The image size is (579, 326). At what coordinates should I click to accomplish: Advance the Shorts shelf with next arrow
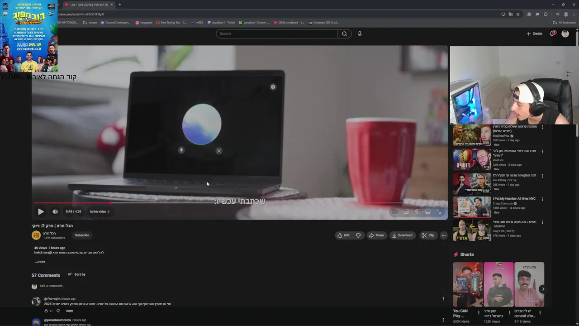coord(543,289)
